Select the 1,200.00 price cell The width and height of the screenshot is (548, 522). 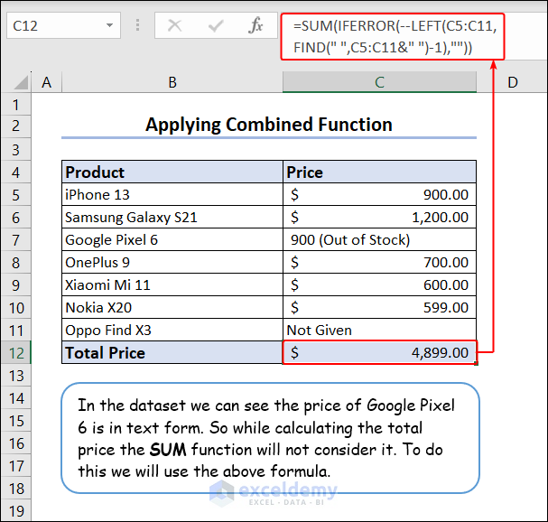click(x=379, y=218)
